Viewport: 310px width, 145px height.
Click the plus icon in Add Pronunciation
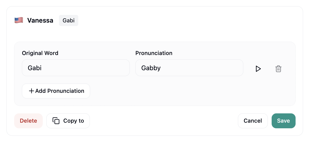(31, 91)
